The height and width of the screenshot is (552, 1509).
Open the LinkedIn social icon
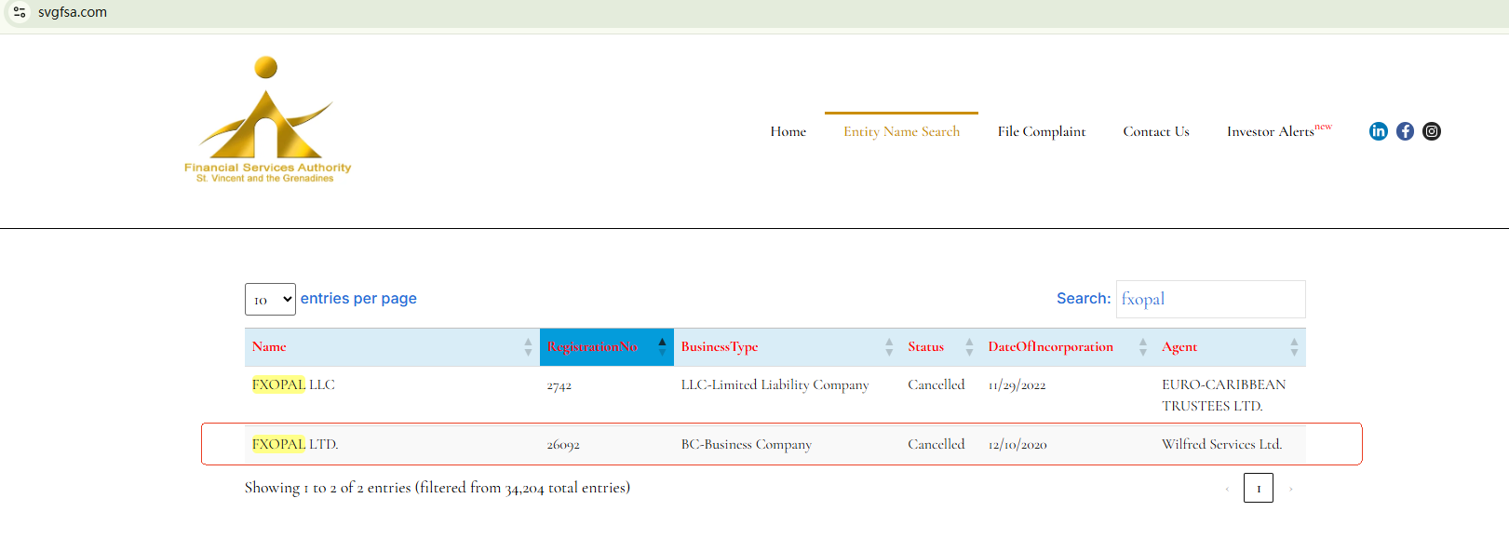[x=1378, y=131]
